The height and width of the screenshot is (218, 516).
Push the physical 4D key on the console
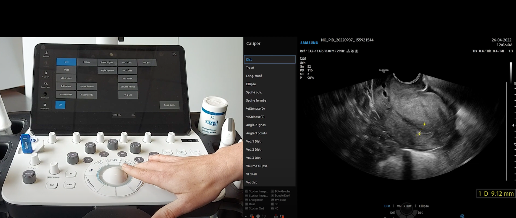122,154
